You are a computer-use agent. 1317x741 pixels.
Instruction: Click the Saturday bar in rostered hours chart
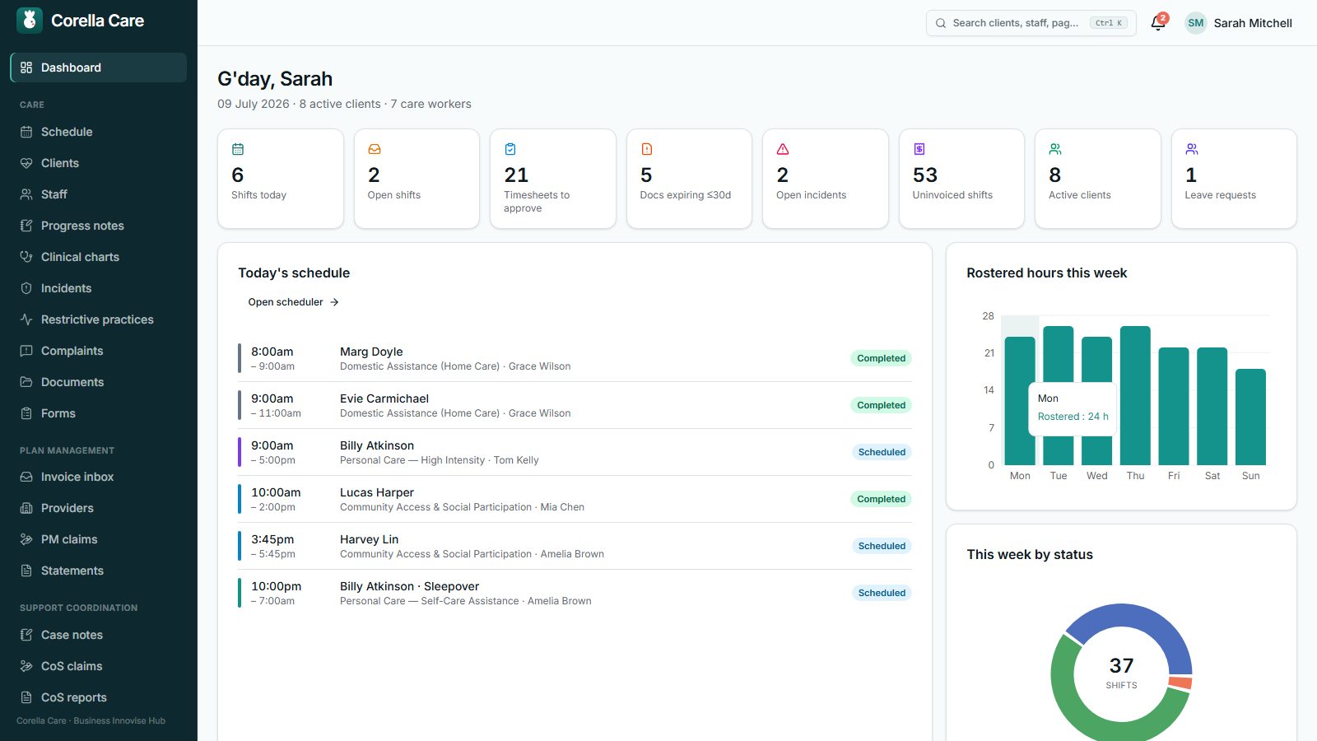[x=1212, y=407]
